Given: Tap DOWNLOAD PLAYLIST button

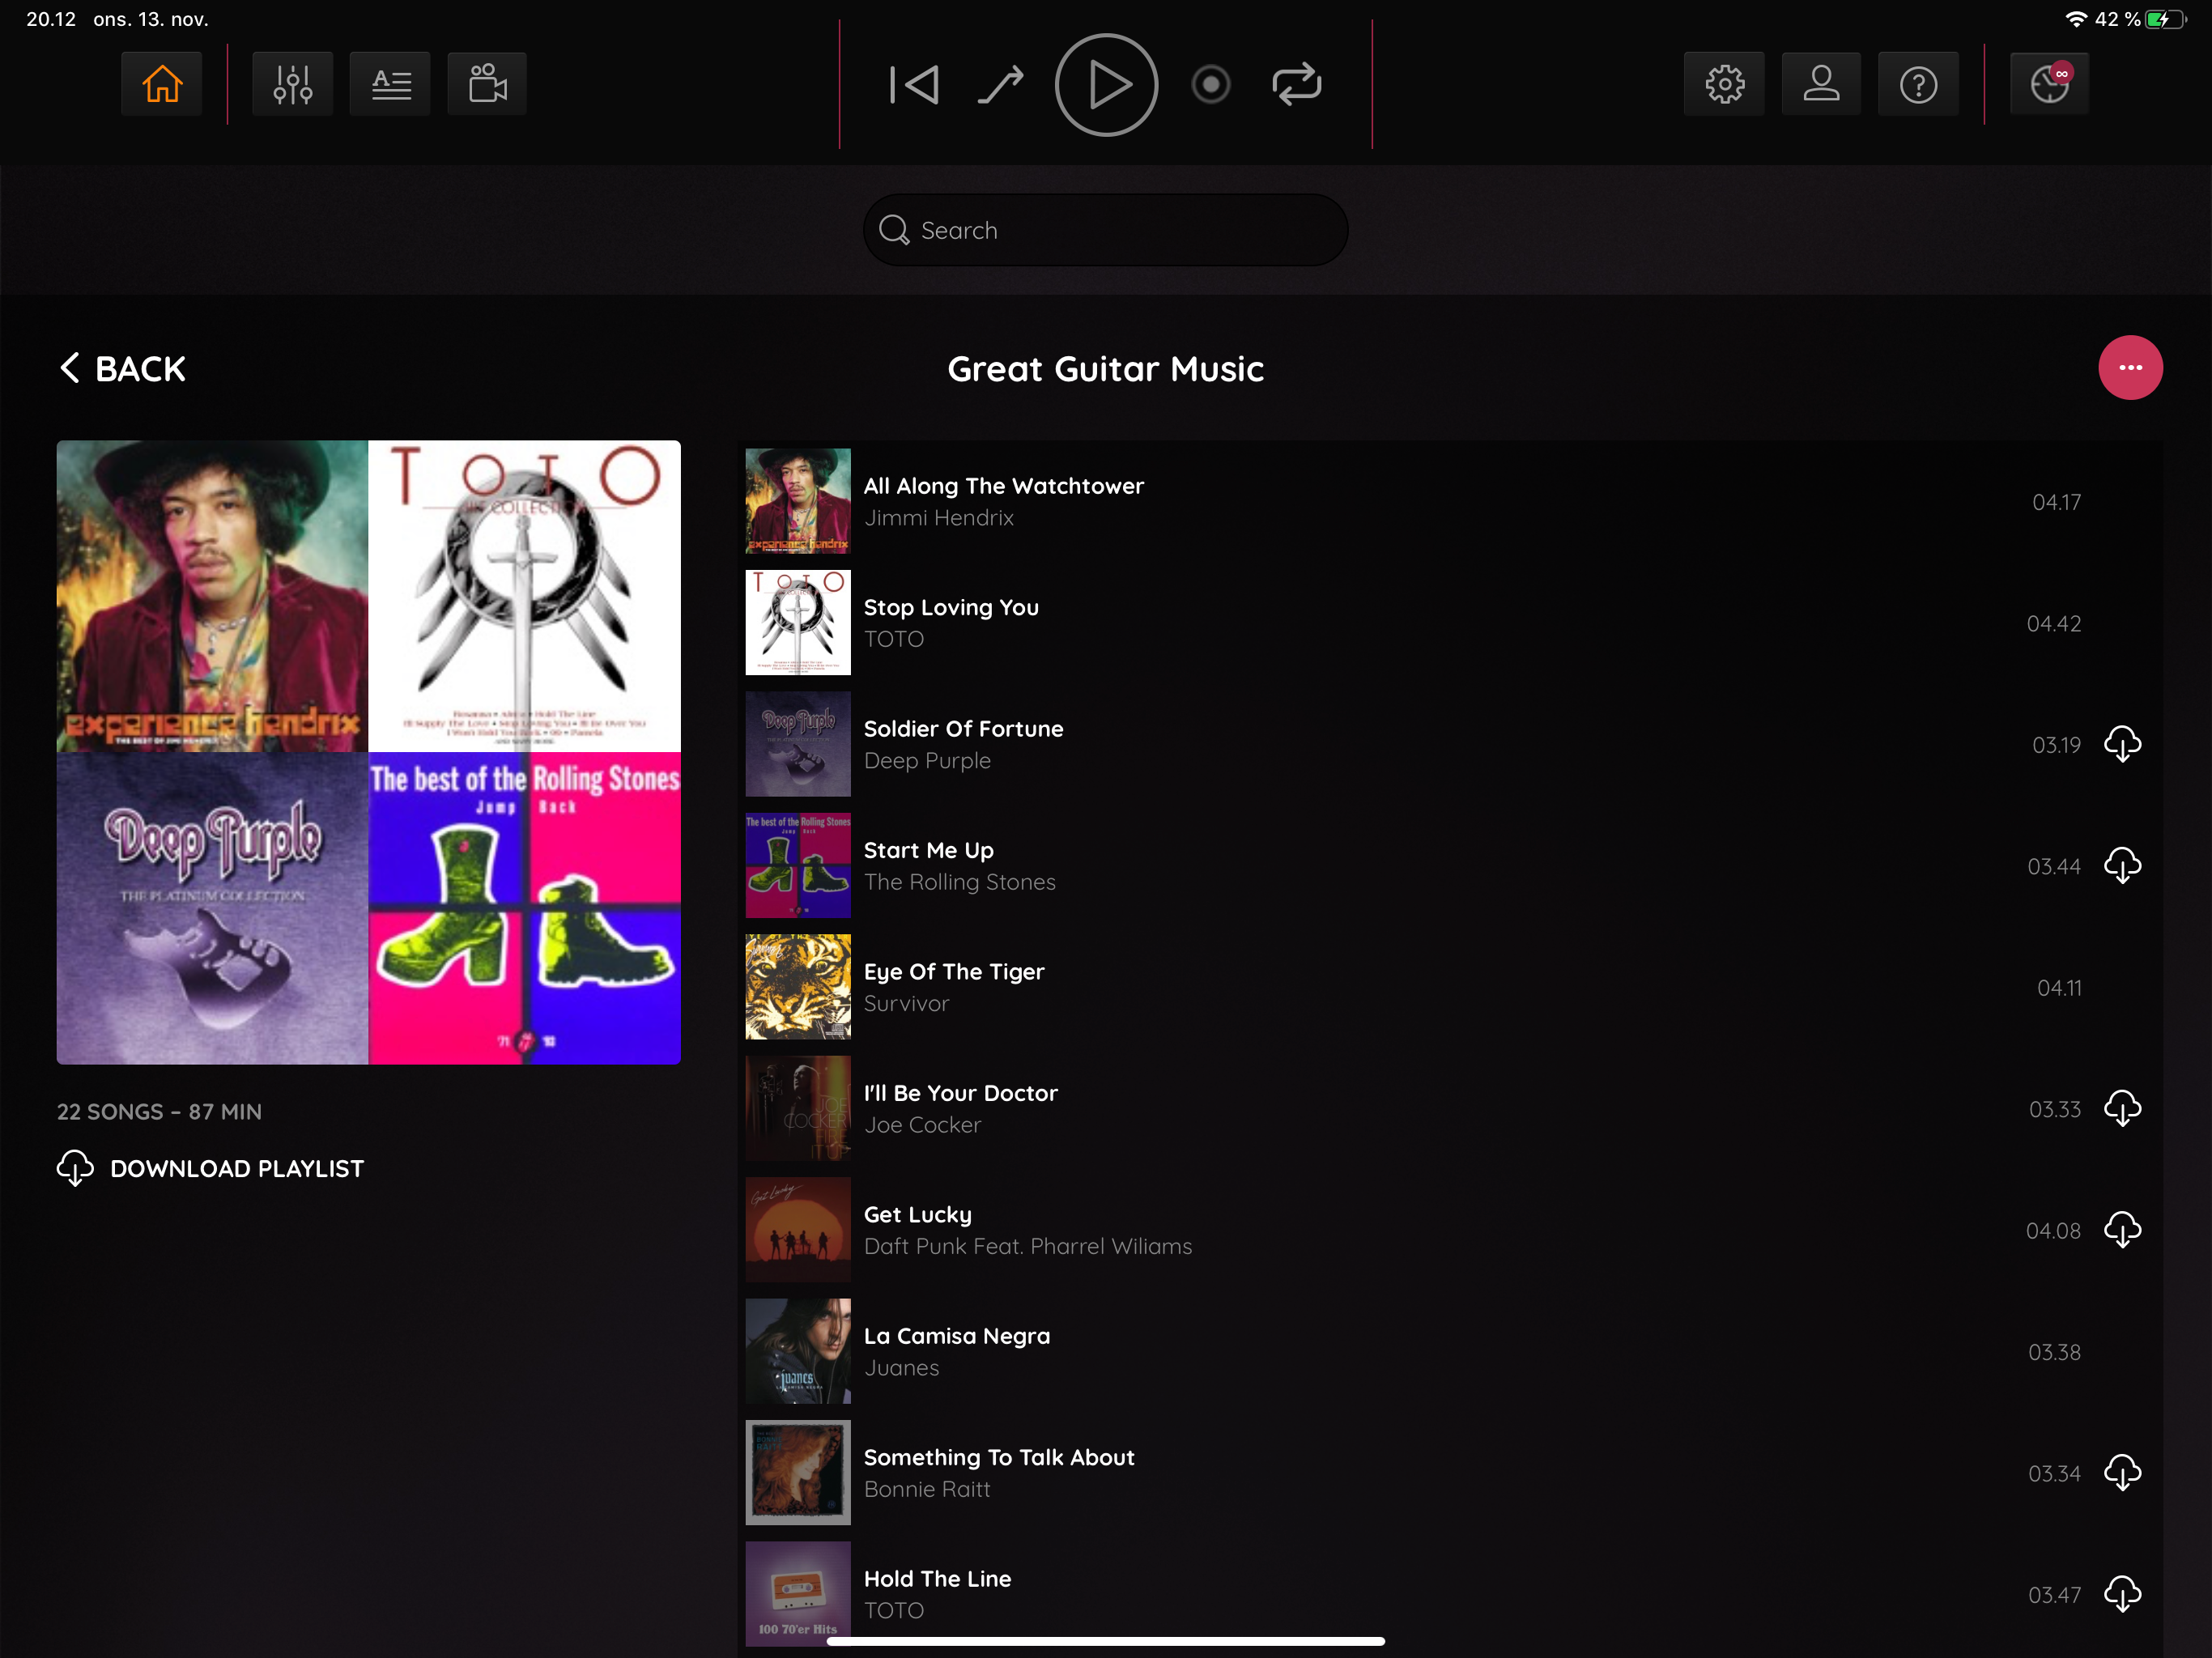Looking at the screenshot, I should 210,1168.
